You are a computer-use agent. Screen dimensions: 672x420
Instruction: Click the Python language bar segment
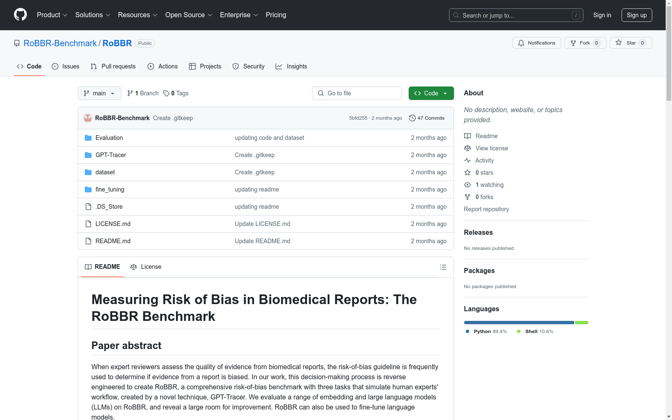coord(519,323)
